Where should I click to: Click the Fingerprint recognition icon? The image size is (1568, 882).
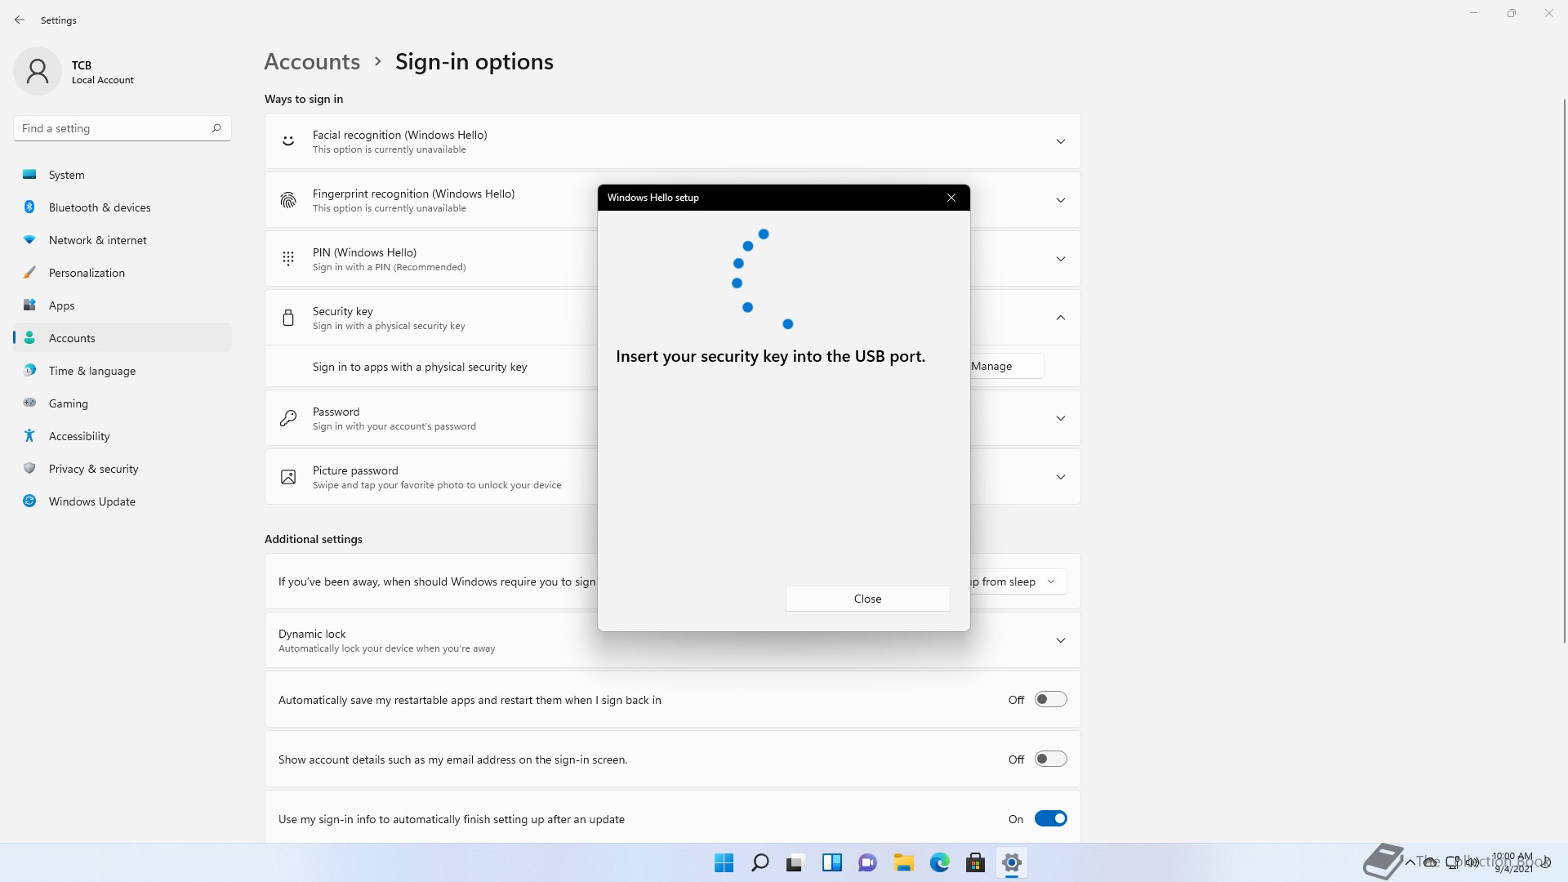pos(288,200)
